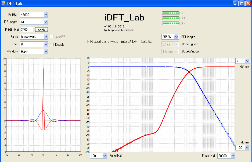Open the Family dropdown showing Butterworth
The width and height of the screenshot is (252, 162).
click(34, 37)
